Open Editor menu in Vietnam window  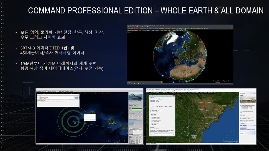(185, 89)
